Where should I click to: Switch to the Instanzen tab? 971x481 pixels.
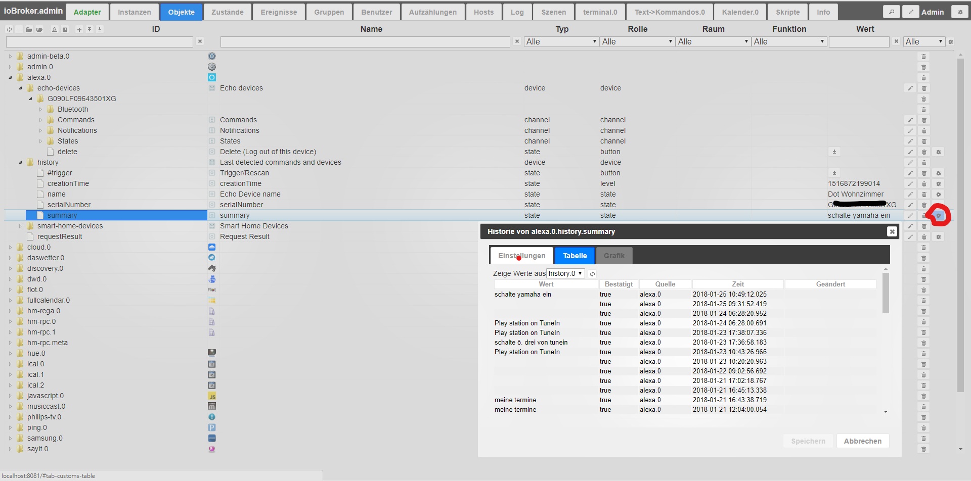click(134, 12)
